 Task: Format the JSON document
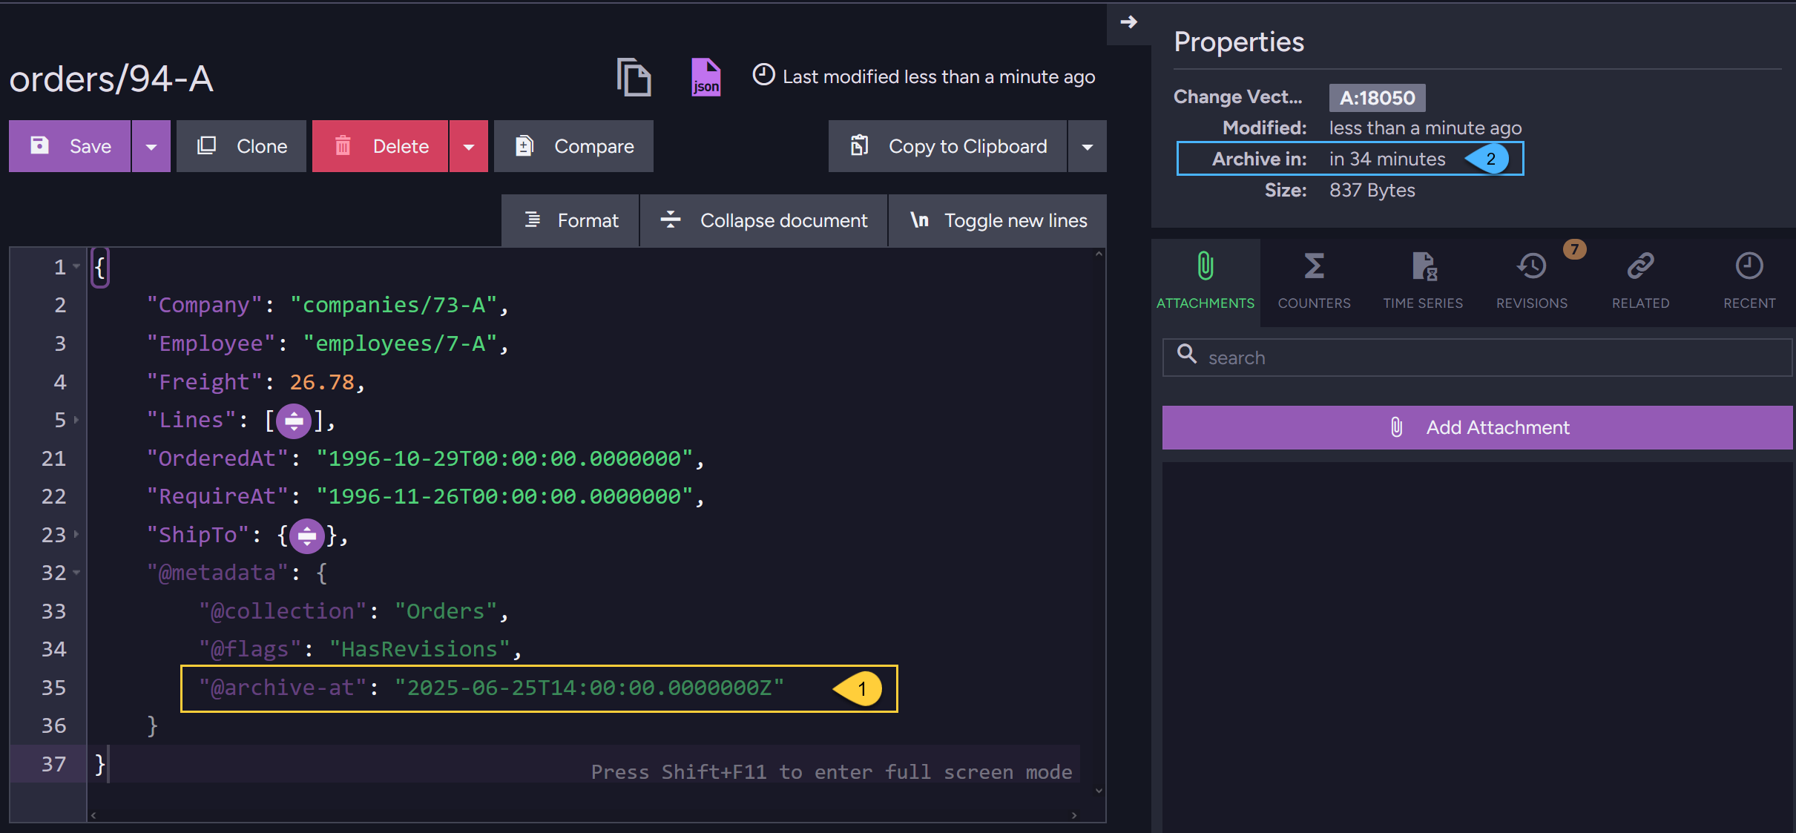(x=570, y=220)
